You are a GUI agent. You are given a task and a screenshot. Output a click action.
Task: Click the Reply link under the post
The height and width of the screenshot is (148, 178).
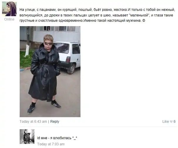click(55, 122)
